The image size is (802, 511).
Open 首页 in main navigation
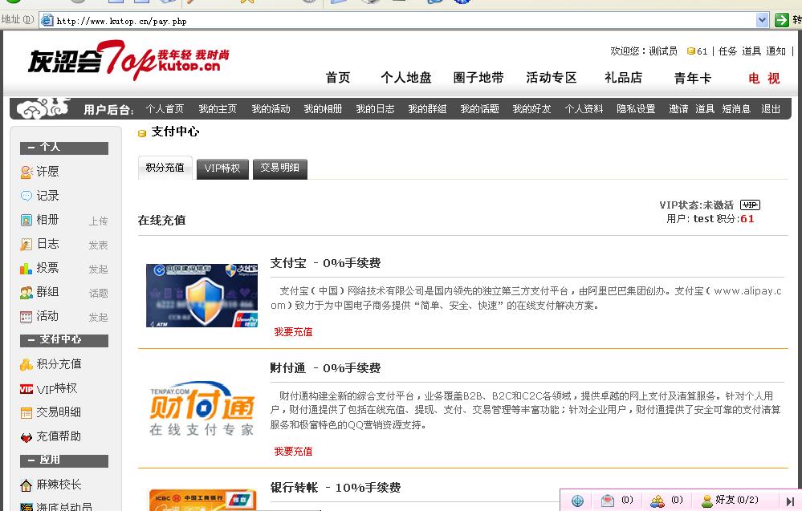pos(338,78)
